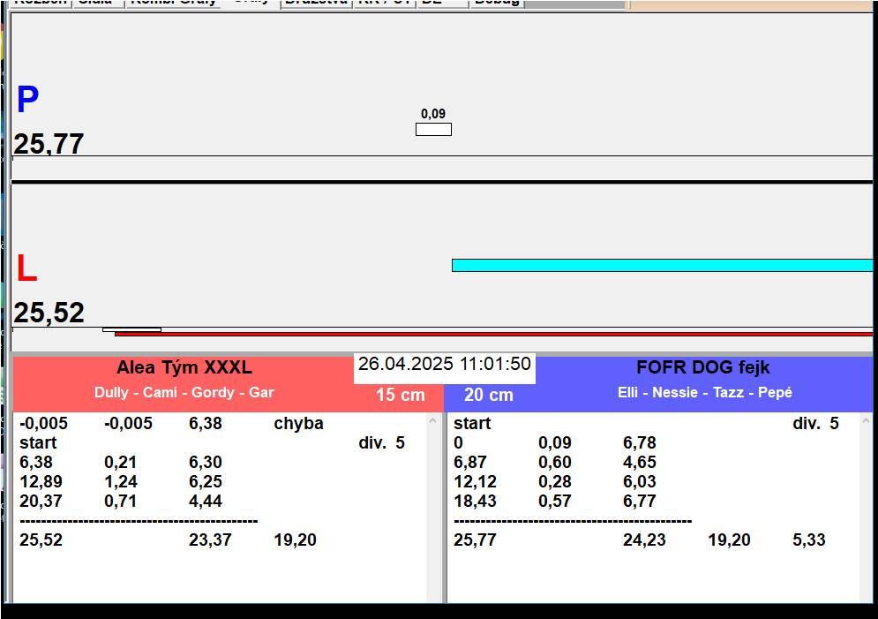The width and height of the screenshot is (878, 619).
Task: Click value 6,25 in left results
Action: [206, 481]
